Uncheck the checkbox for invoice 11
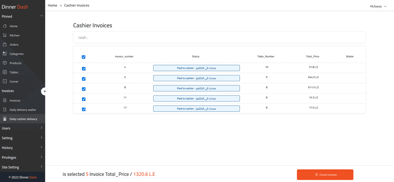The height and width of the screenshot is (182, 394). (x=83, y=99)
